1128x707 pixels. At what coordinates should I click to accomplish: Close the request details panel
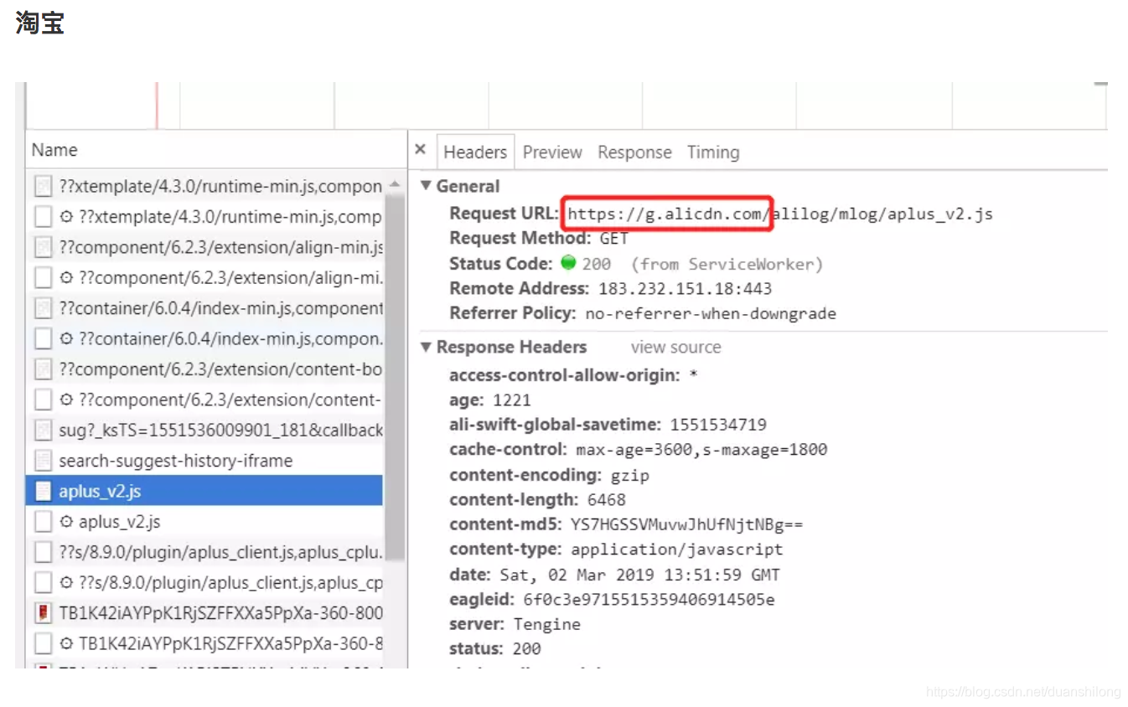click(421, 150)
